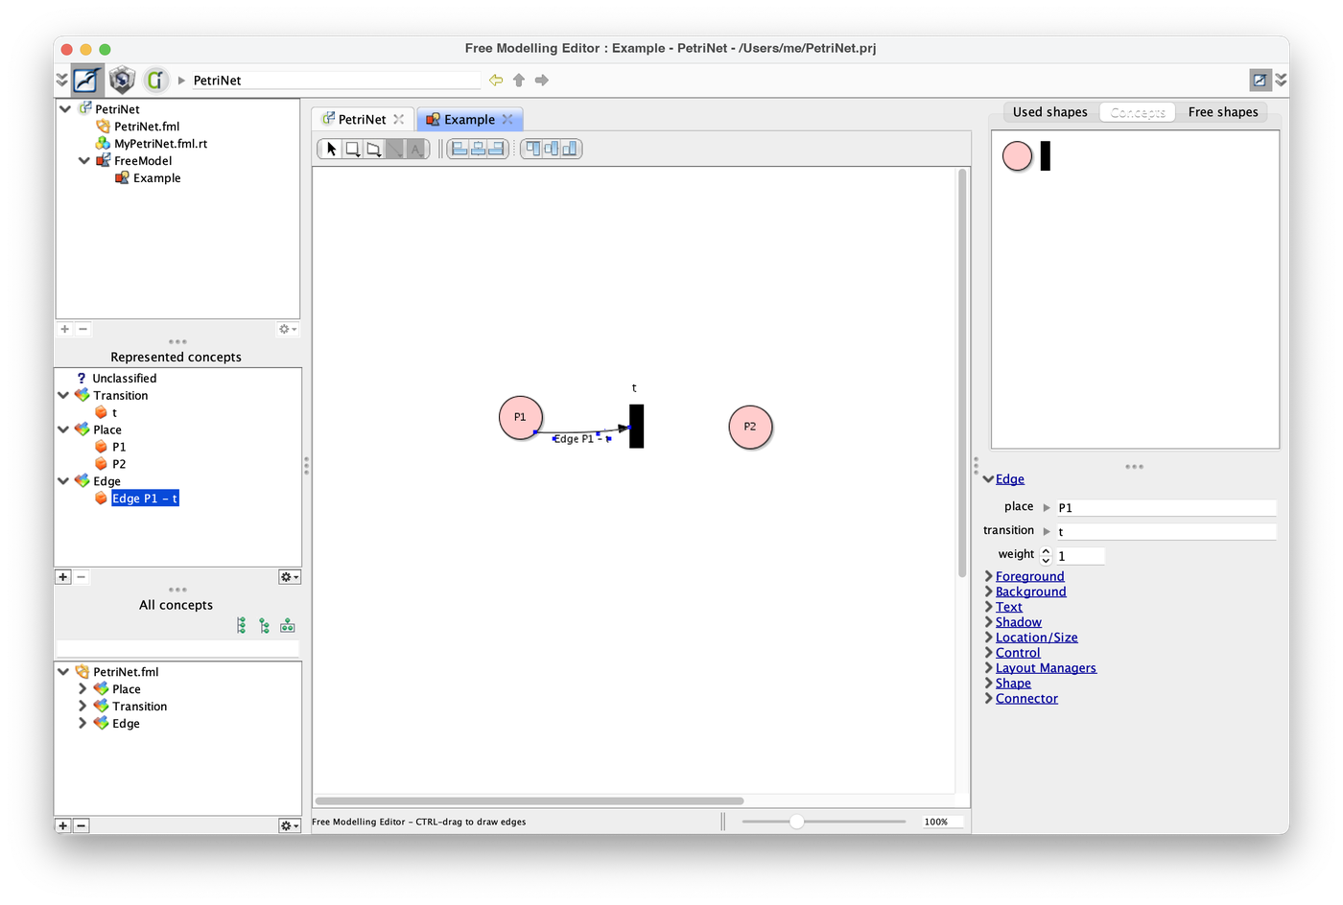Open the cube module perspective icon
The image size is (1343, 905).
pos(122,80)
